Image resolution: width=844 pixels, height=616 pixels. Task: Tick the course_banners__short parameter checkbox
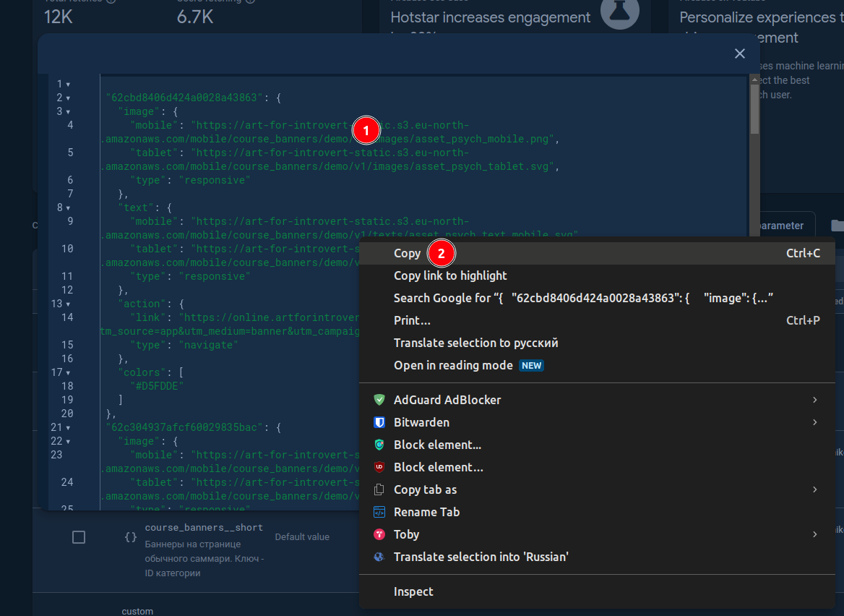point(79,537)
